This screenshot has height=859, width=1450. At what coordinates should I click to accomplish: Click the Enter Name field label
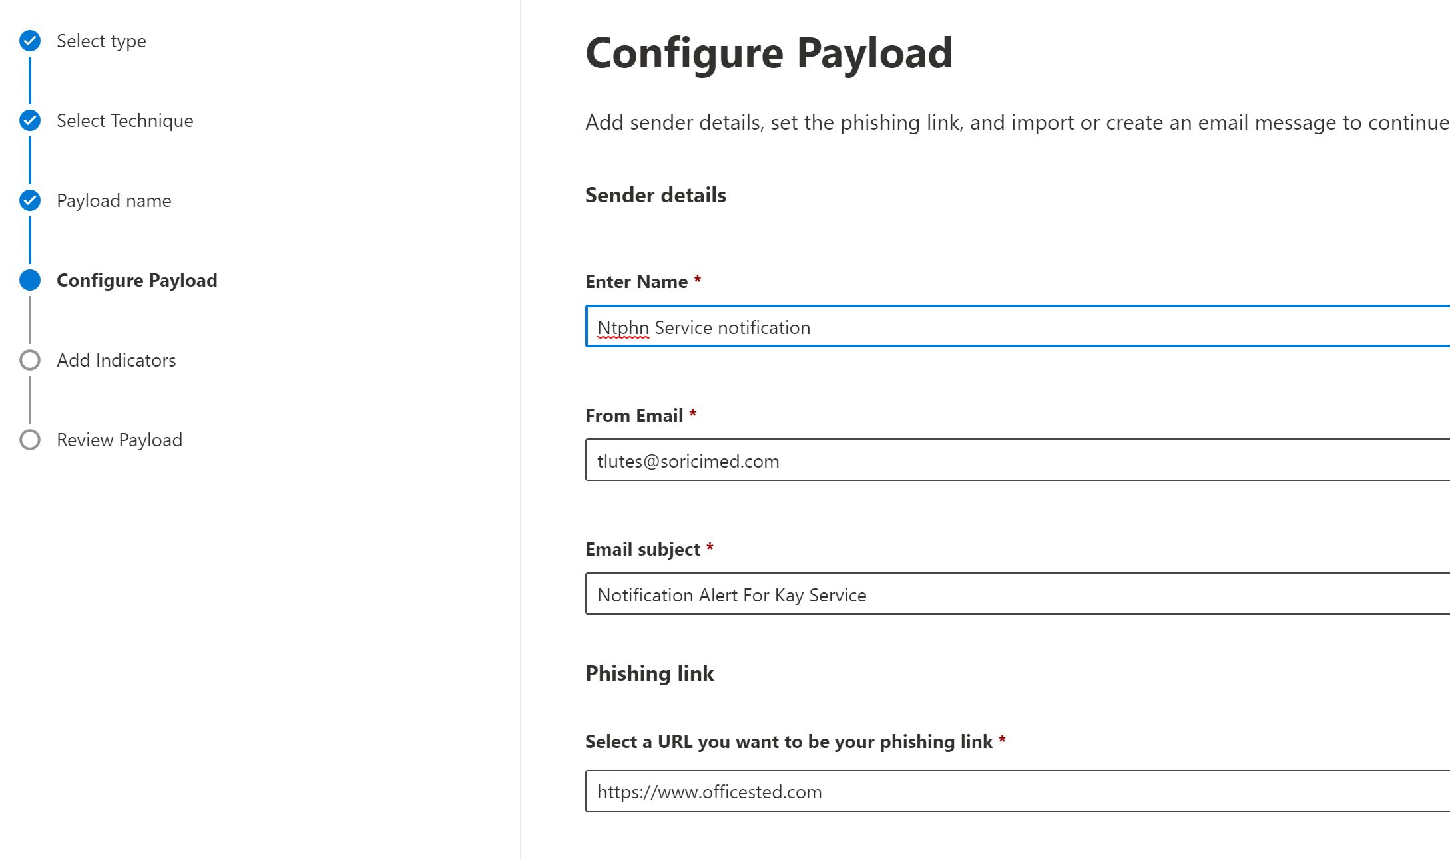click(x=636, y=282)
